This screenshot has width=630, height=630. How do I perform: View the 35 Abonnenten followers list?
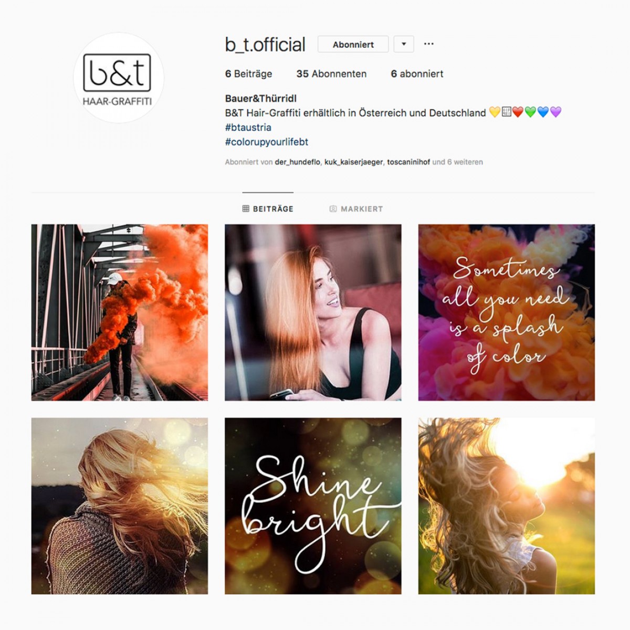click(x=331, y=74)
